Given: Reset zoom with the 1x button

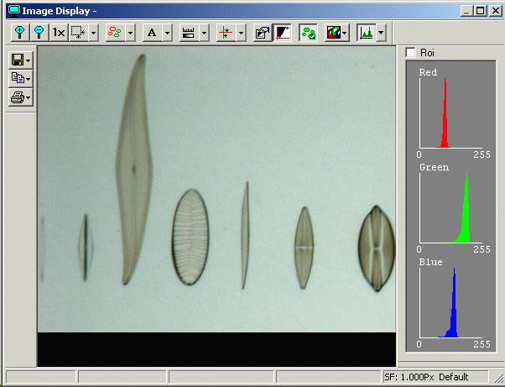Looking at the screenshot, I should coord(58,33).
